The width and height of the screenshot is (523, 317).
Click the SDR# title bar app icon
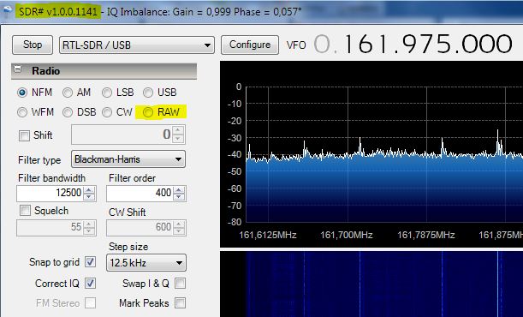8,10
